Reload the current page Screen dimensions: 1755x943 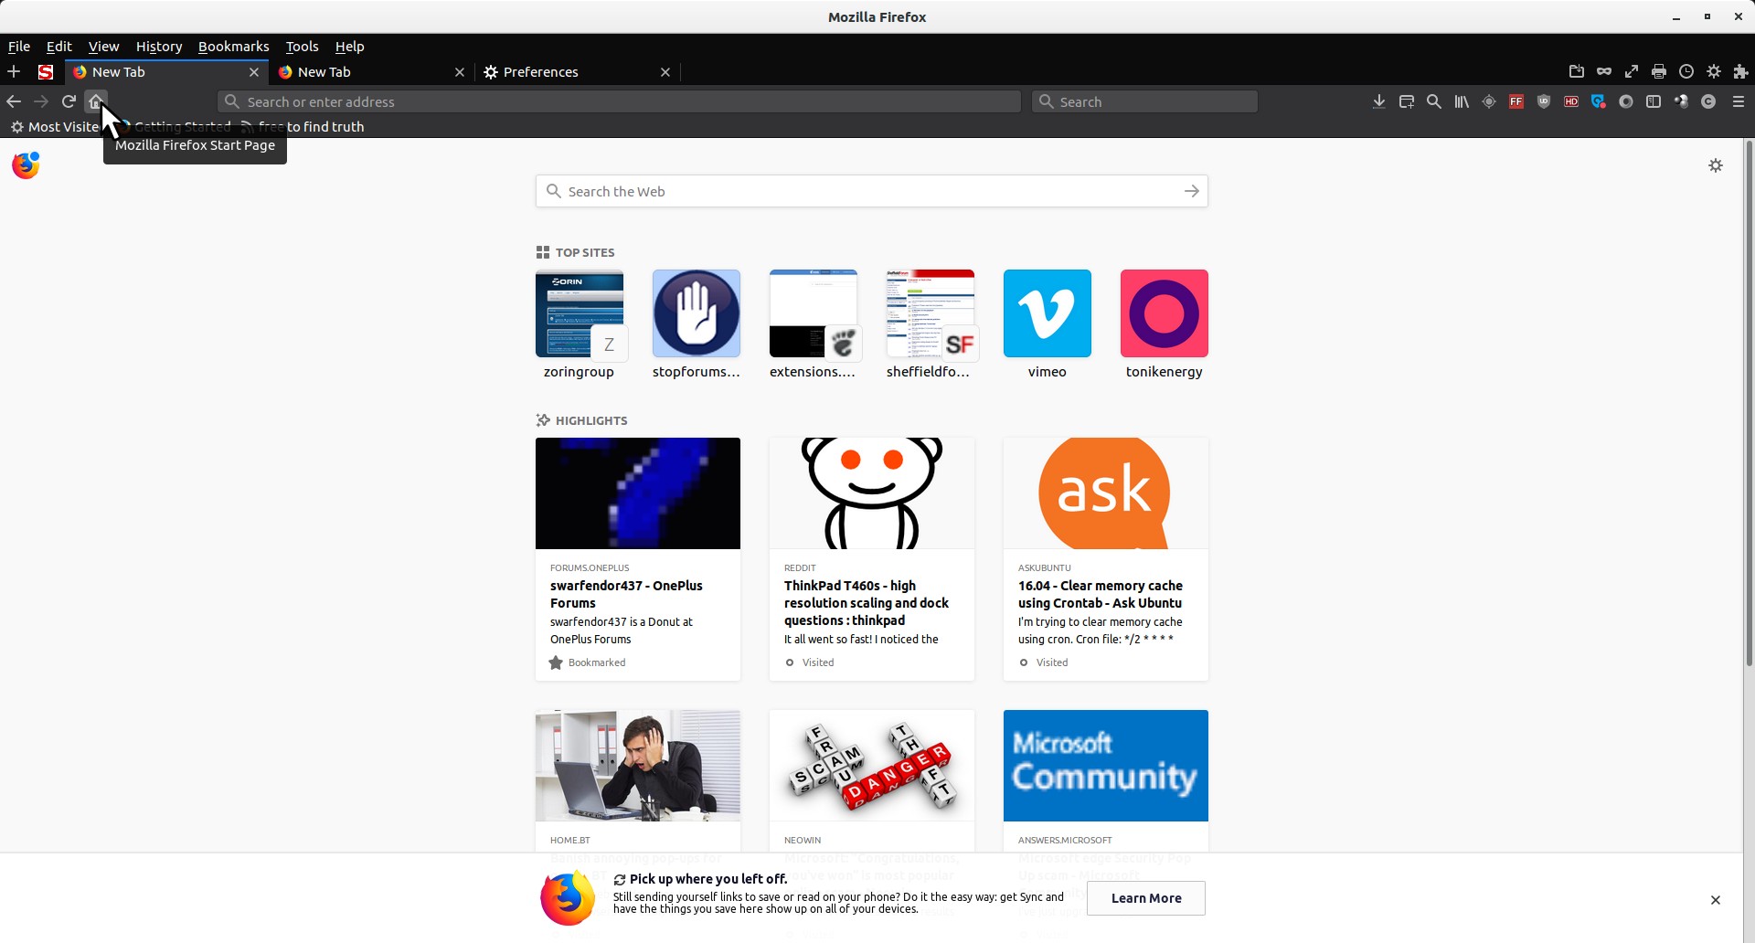pyautogui.click(x=69, y=101)
